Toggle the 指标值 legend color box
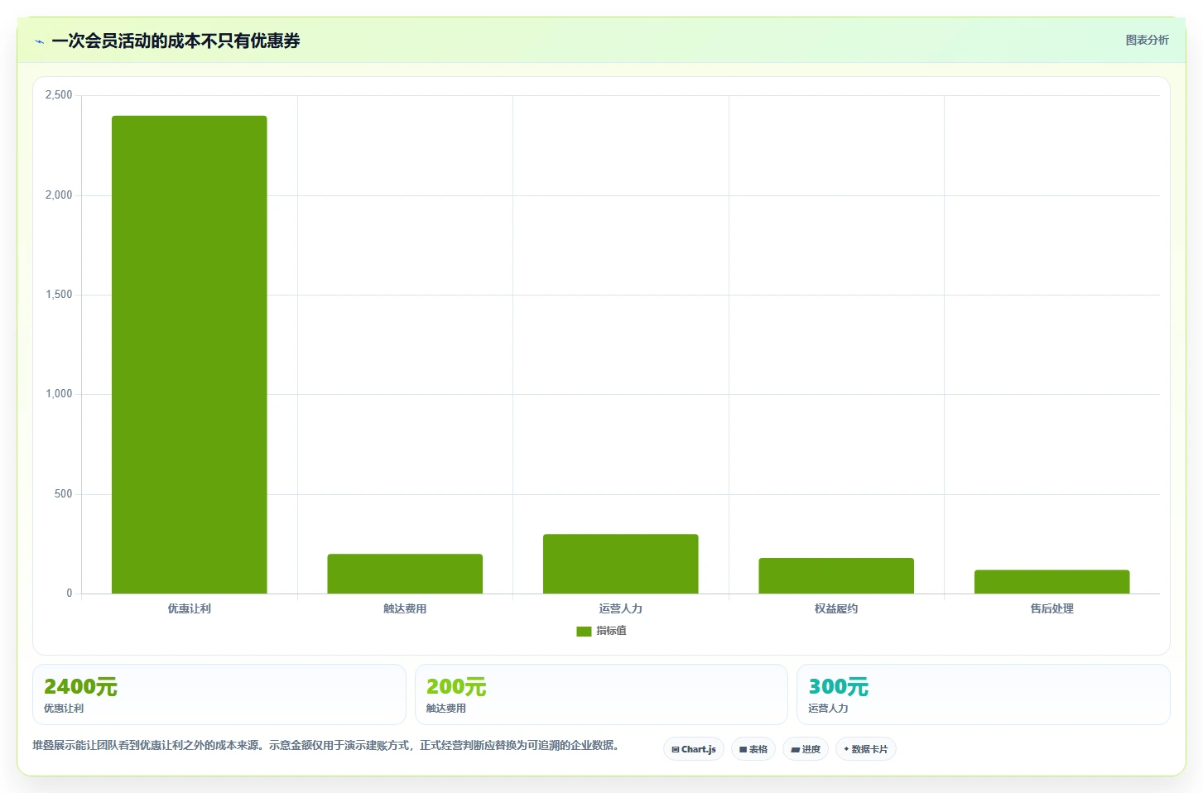The height and width of the screenshot is (793, 1203). [584, 631]
